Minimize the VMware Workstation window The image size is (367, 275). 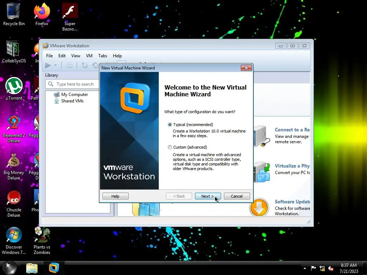(281, 46)
